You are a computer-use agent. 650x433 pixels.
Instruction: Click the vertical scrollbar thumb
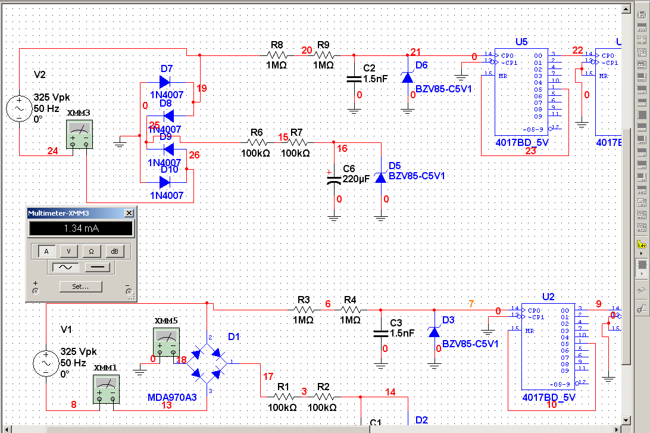(x=626, y=247)
